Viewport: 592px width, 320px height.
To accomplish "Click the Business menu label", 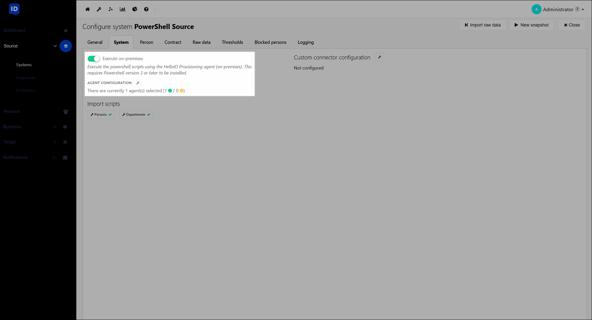I will [x=12, y=127].
